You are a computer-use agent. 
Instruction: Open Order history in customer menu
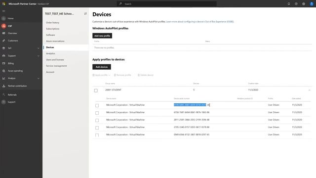[x=53, y=23]
